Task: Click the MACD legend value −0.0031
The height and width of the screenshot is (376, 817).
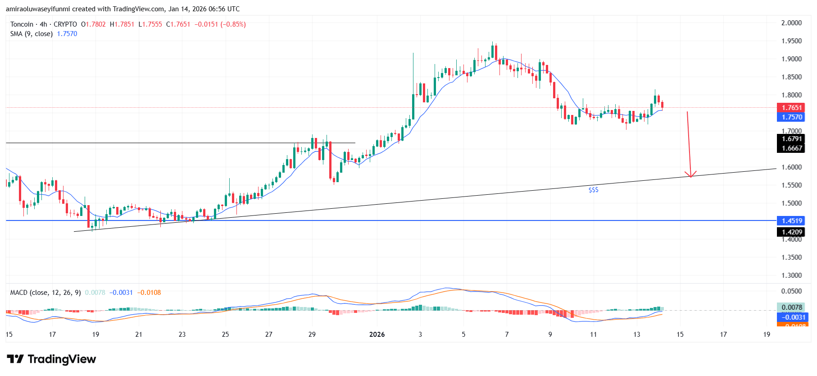Action: pyautogui.click(x=121, y=293)
